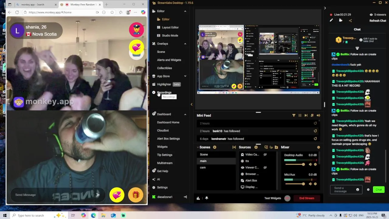389x219 pixels.
Task: Send a gift in Monkey chat
Action: (136, 195)
